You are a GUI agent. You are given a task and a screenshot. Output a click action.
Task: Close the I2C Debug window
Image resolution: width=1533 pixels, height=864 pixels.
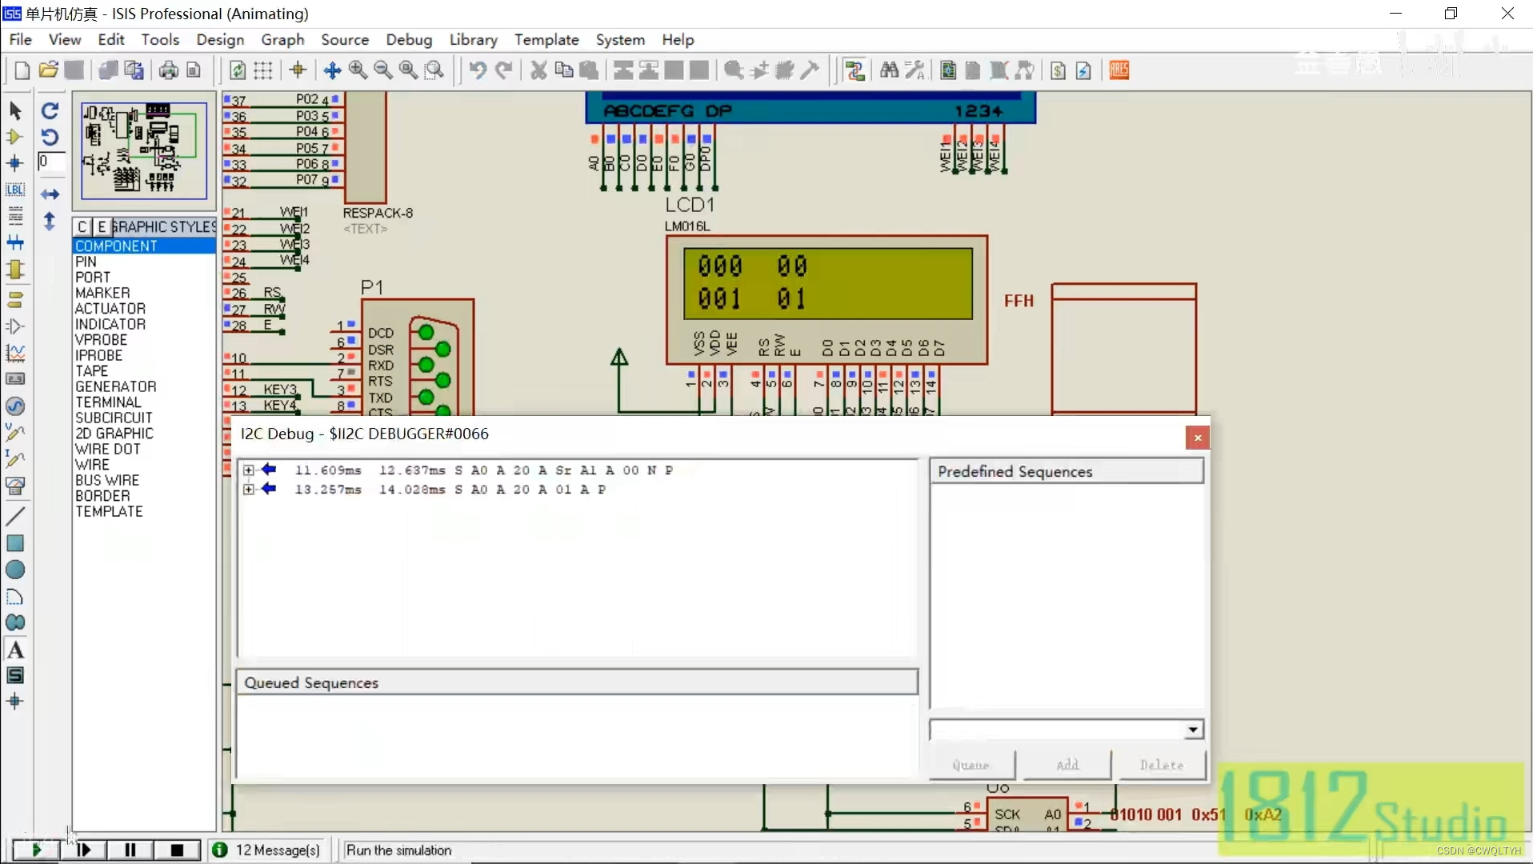[x=1198, y=438]
